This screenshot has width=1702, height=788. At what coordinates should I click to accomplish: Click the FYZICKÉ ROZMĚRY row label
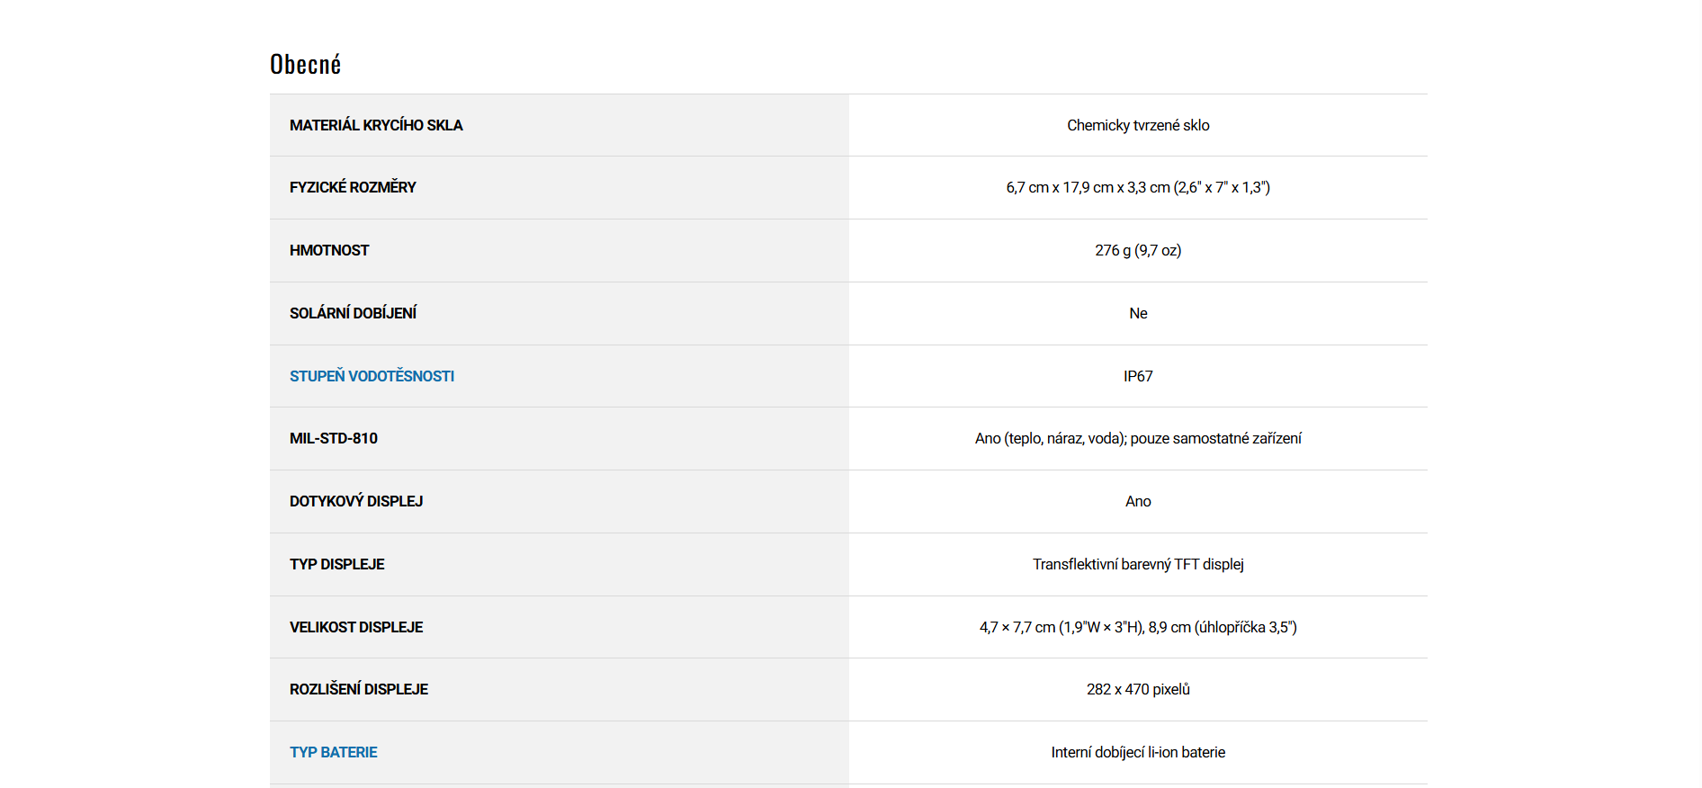(353, 187)
